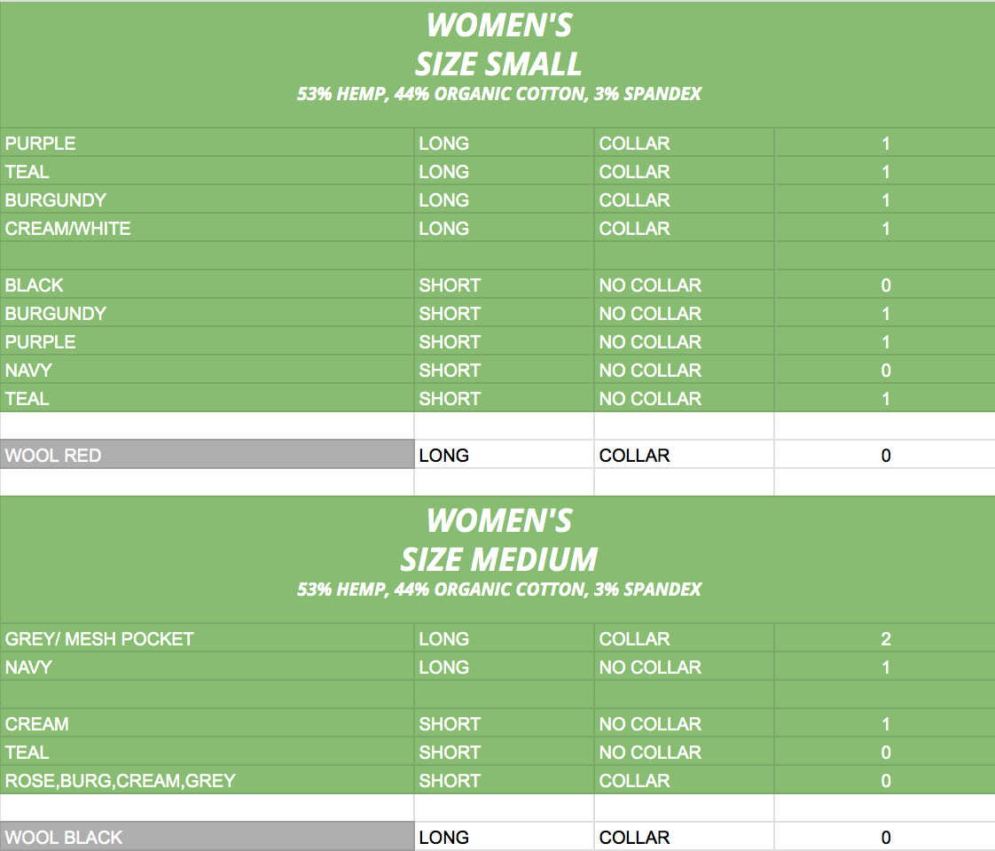Click LONG in the WOOL RED row
The width and height of the screenshot is (995, 851).
(505, 455)
